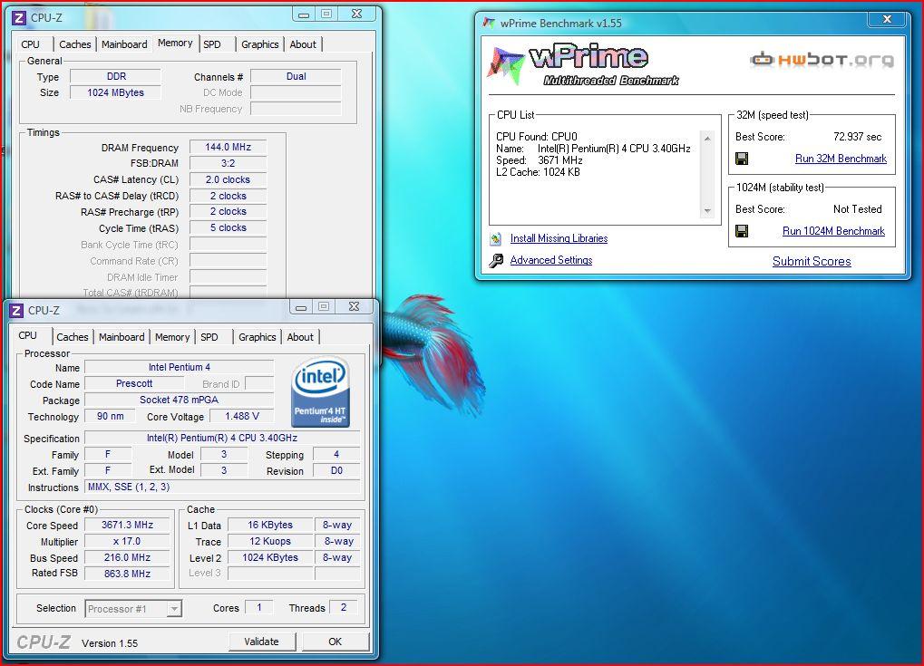Click the CPU List scrollbar down arrow
Image resolution: width=924 pixels, height=666 pixels.
click(707, 211)
